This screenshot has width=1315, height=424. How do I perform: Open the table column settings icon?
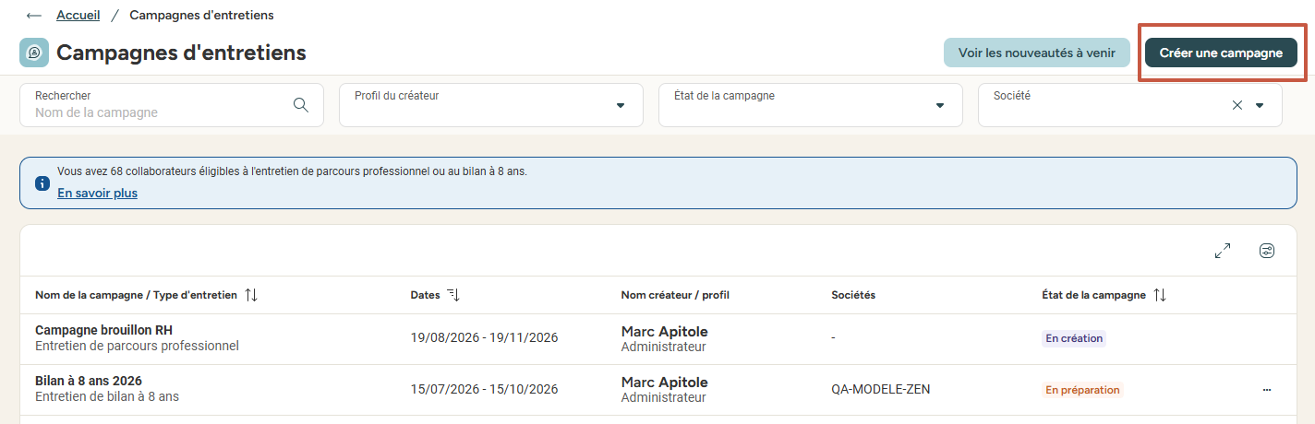click(x=1267, y=251)
